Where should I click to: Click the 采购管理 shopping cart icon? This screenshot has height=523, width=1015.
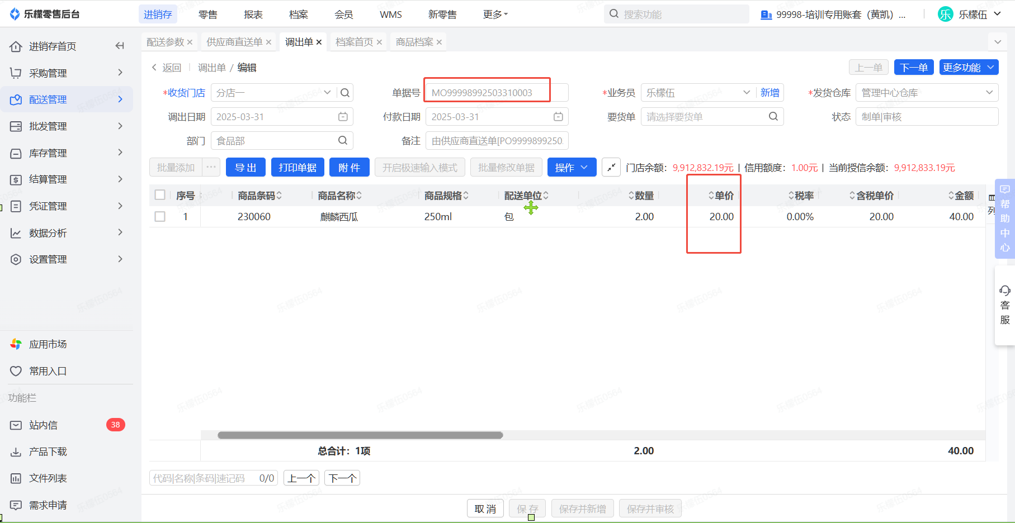point(16,73)
